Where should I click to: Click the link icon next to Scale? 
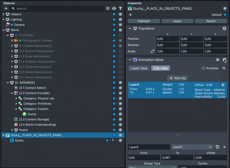pyautogui.click(x=153, y=51)
